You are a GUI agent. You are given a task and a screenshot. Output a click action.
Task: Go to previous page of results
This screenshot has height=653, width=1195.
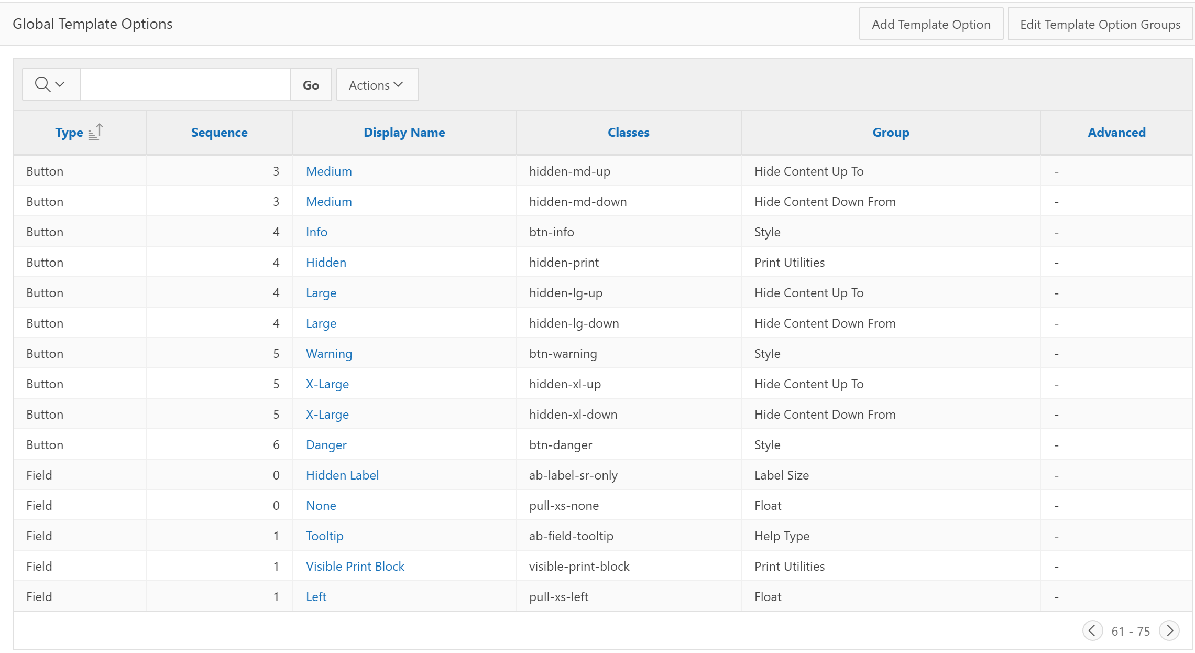point(1092,630)
